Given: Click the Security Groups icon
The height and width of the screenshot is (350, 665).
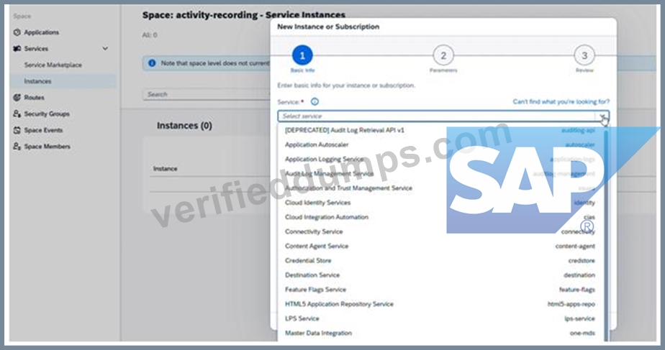Looking at the screenshot, I should (x=17, y=114).
